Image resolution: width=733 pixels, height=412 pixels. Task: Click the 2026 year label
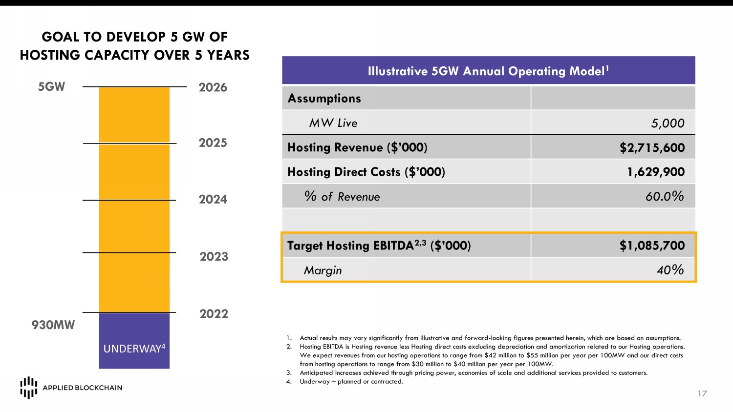click(x=213, y=87)
